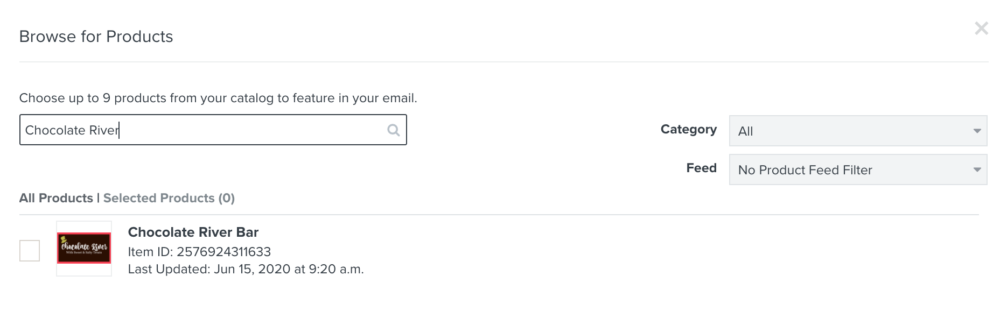Select the Chocolate River Bar product row
Viewport: 1007px width, 311px height.
(x=499, y=249)
